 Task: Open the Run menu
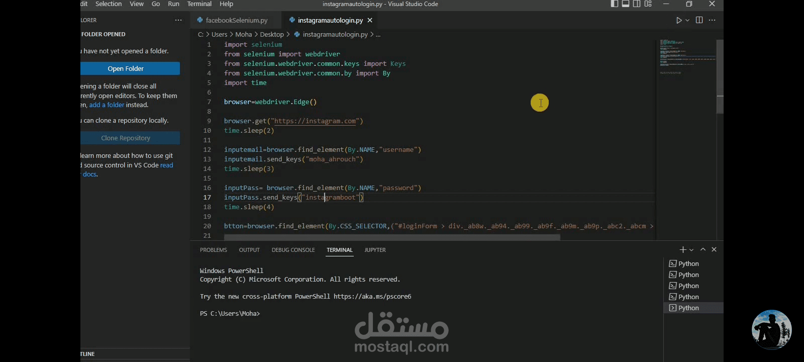173,4
